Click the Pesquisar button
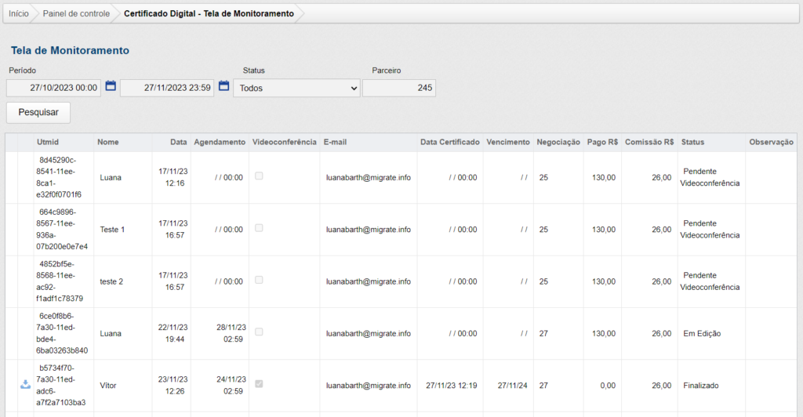This screenshot has height=417, width=803. [x=38, y=112]
